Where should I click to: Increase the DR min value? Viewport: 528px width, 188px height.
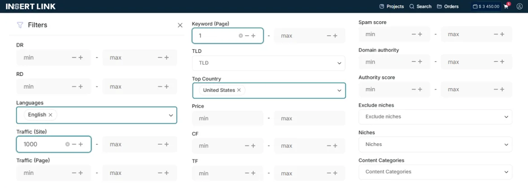pos(81,57)
